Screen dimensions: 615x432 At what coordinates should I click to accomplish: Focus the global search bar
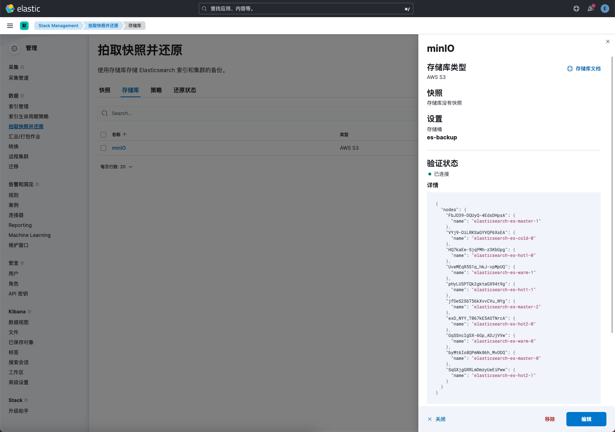tap(306, 9)
